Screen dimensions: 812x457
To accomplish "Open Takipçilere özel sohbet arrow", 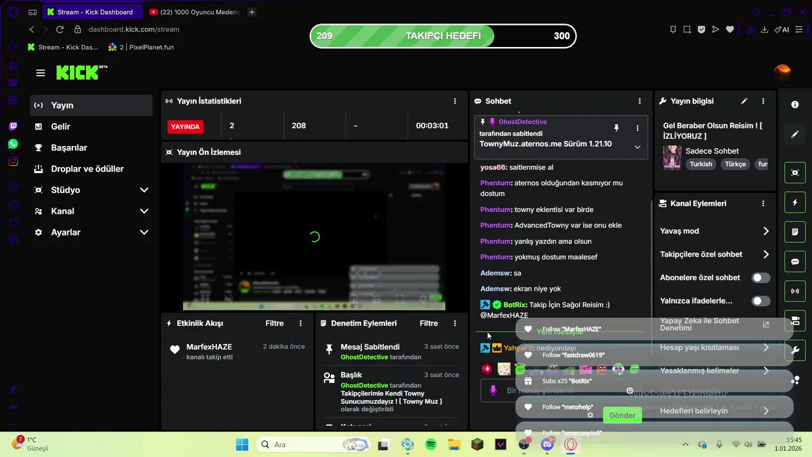I will coord(766,255).
